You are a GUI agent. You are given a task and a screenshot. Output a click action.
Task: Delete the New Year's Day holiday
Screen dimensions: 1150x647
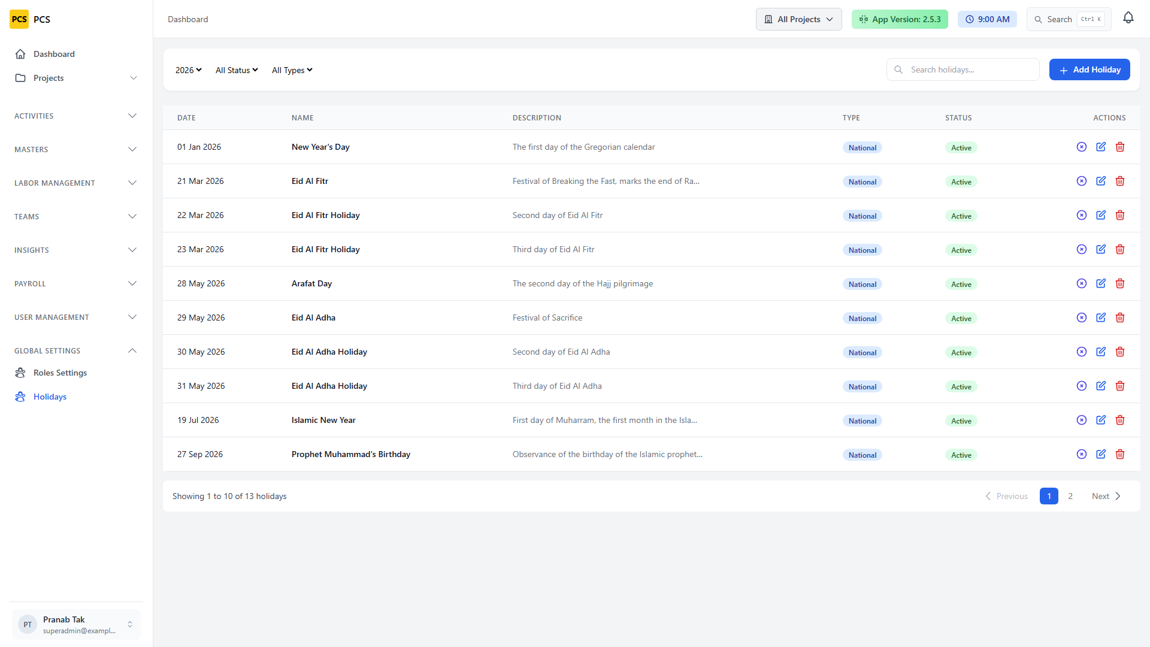(1120, 147)
